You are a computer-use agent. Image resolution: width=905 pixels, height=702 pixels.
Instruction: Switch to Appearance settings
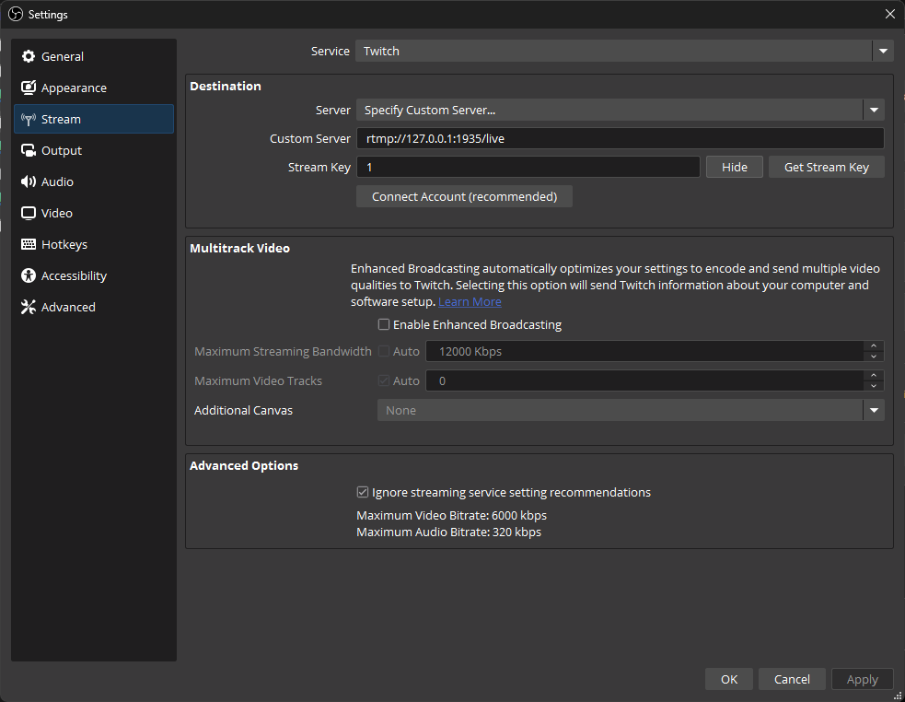pyautogui.click(x=94, y=88)
